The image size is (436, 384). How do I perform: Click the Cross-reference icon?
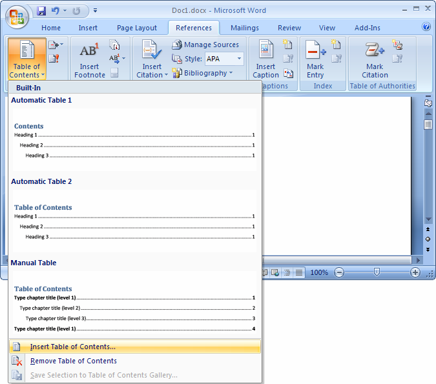coord(288,73)
